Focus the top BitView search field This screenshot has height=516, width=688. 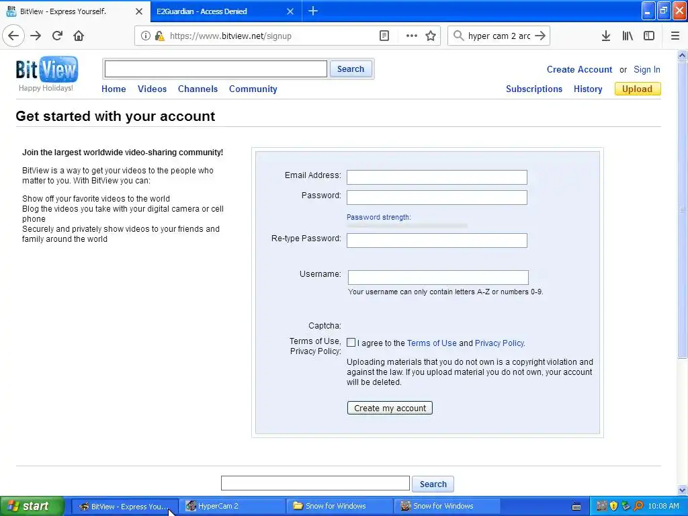pos(216,69)
